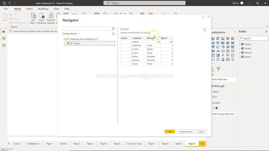Image resolution: width=269 pixels, height=151 pixels.
Task: Select the pie chart visual
Action: pos(223,47)
